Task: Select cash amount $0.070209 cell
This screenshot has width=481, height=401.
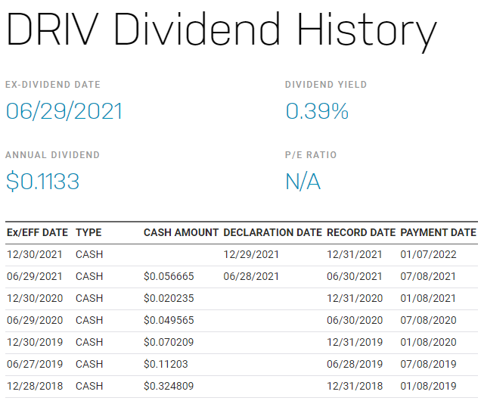Action: click(x=169, y=343)
